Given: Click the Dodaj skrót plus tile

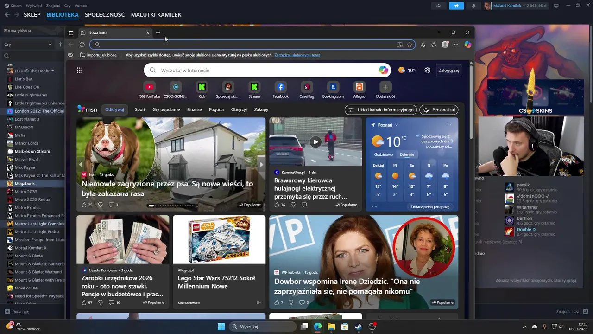Looking at the screenshot, I should click(x=385, y=87).
